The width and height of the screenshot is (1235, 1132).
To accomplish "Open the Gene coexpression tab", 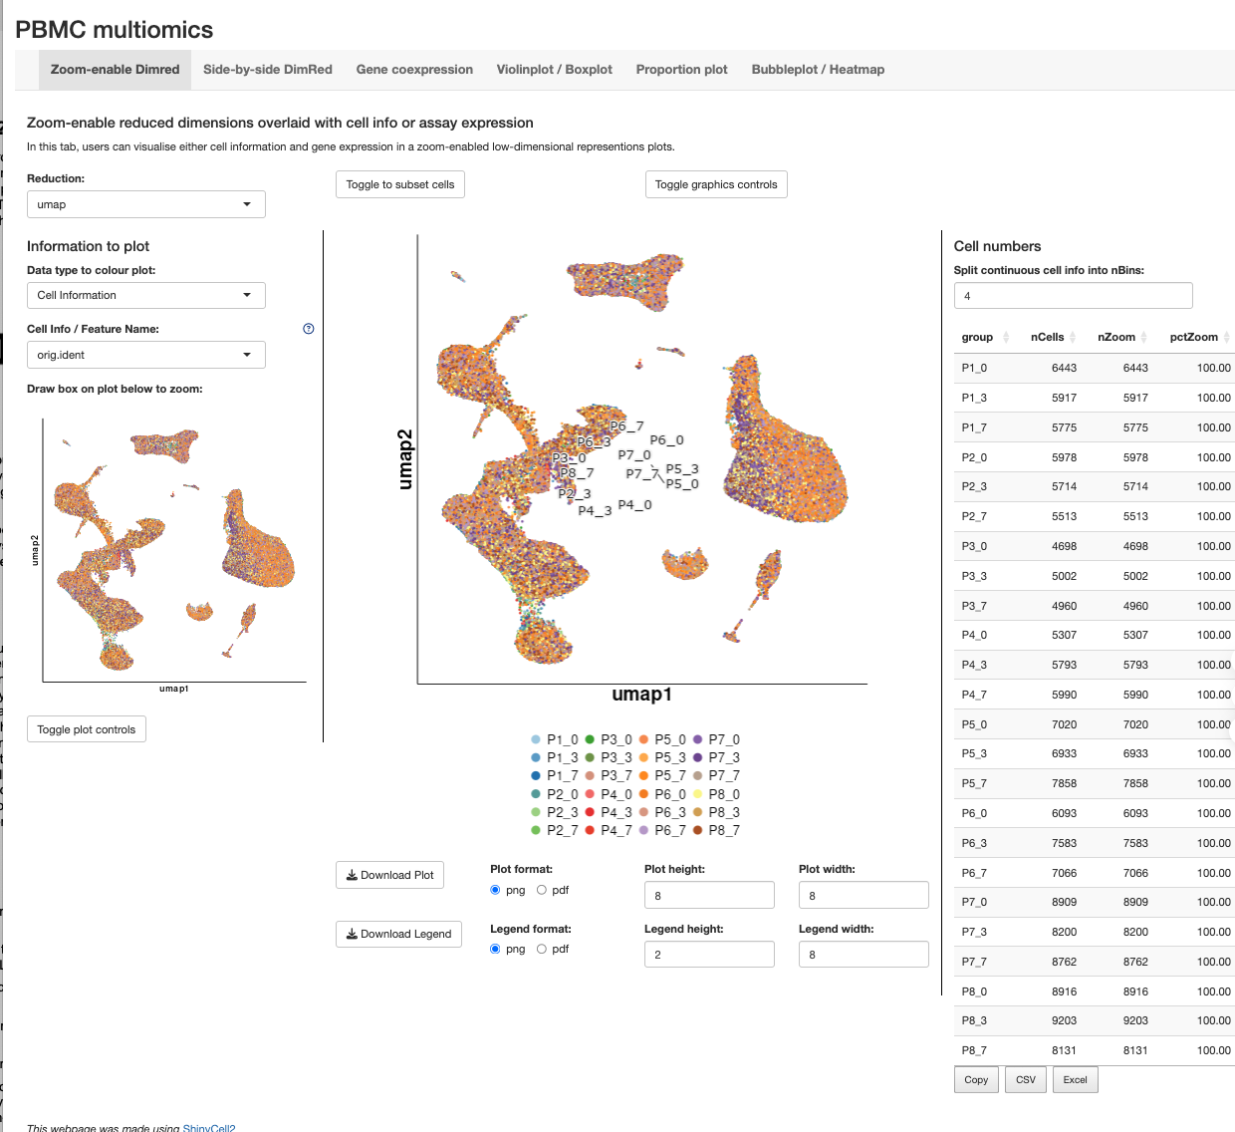I will pyautogui.click(x=414, y=70).
